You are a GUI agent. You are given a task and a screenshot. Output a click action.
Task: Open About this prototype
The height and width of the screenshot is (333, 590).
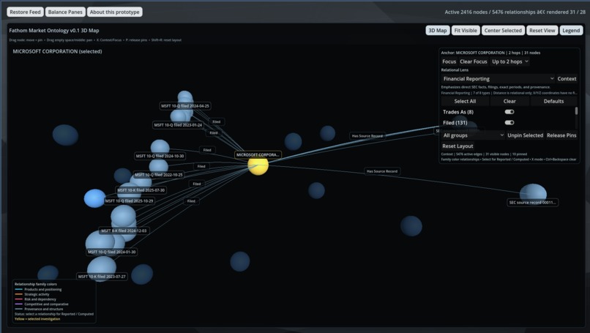[x=114, y=12]
